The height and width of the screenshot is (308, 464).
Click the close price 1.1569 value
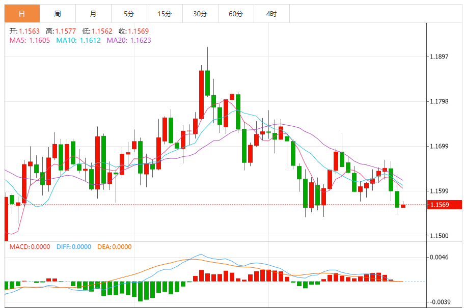138,31
